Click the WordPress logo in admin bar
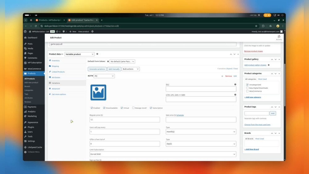309x174 pixels. 25,32
